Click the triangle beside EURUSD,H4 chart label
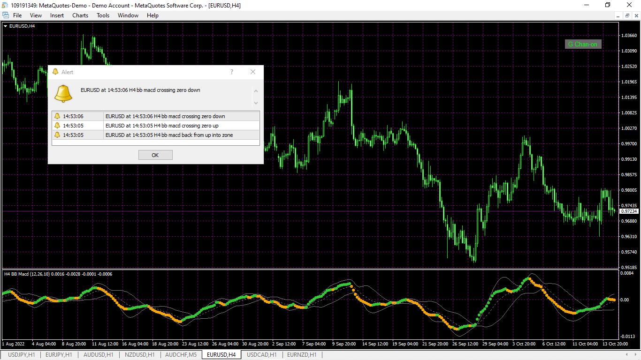The width and height of the screenshot is (641, 360). click(x=5, y=26)
